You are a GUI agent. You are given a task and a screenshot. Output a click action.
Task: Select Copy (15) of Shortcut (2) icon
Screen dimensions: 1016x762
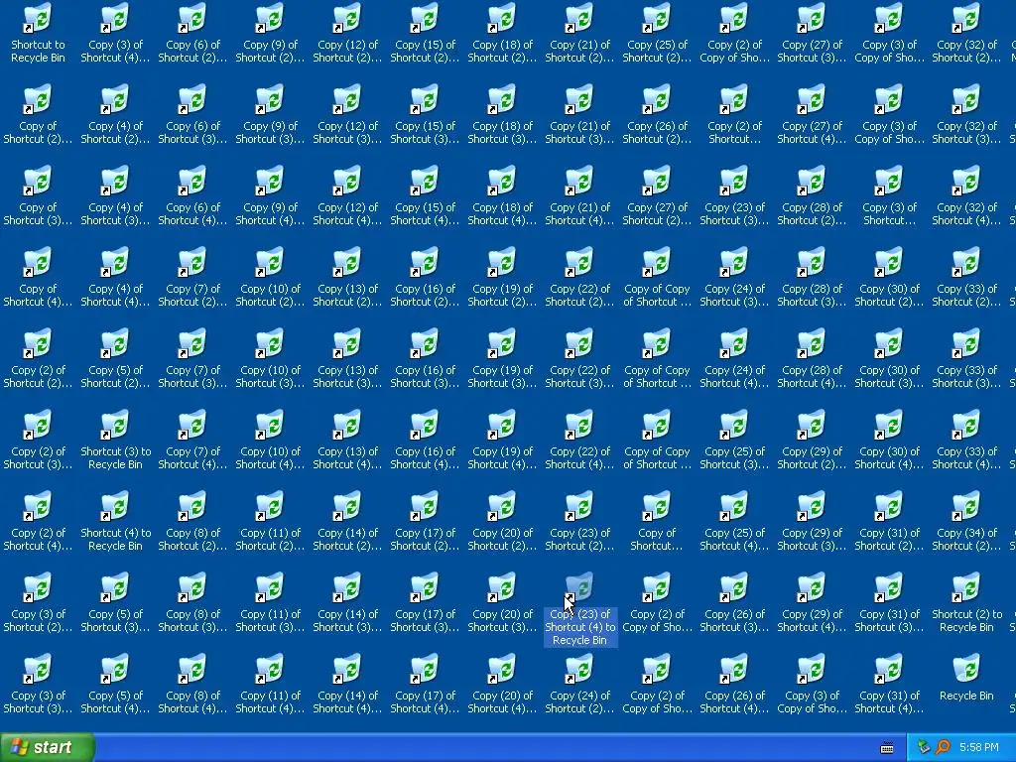[425, 33]
